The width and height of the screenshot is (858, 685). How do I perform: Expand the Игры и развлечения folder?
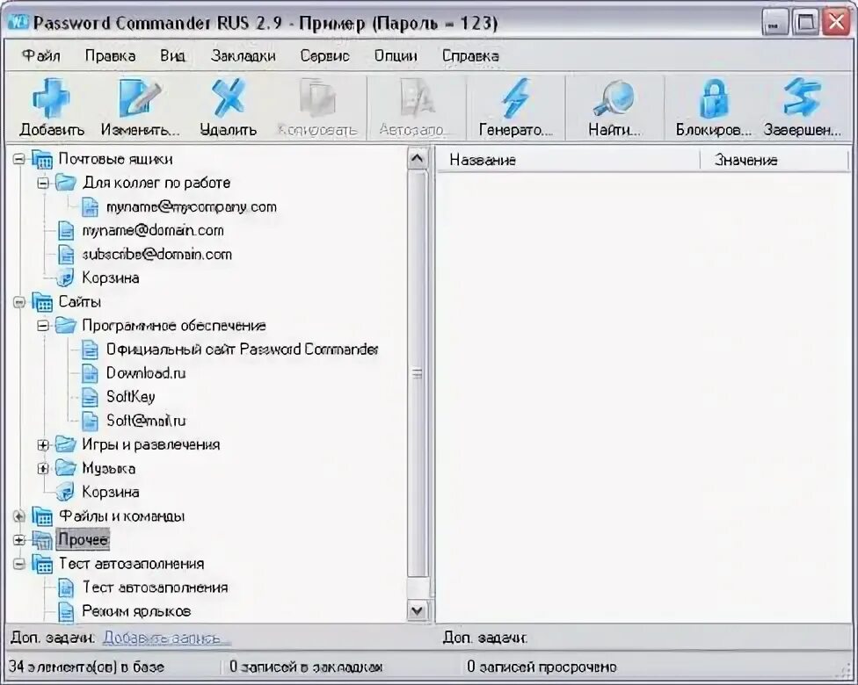click(43, 444)
